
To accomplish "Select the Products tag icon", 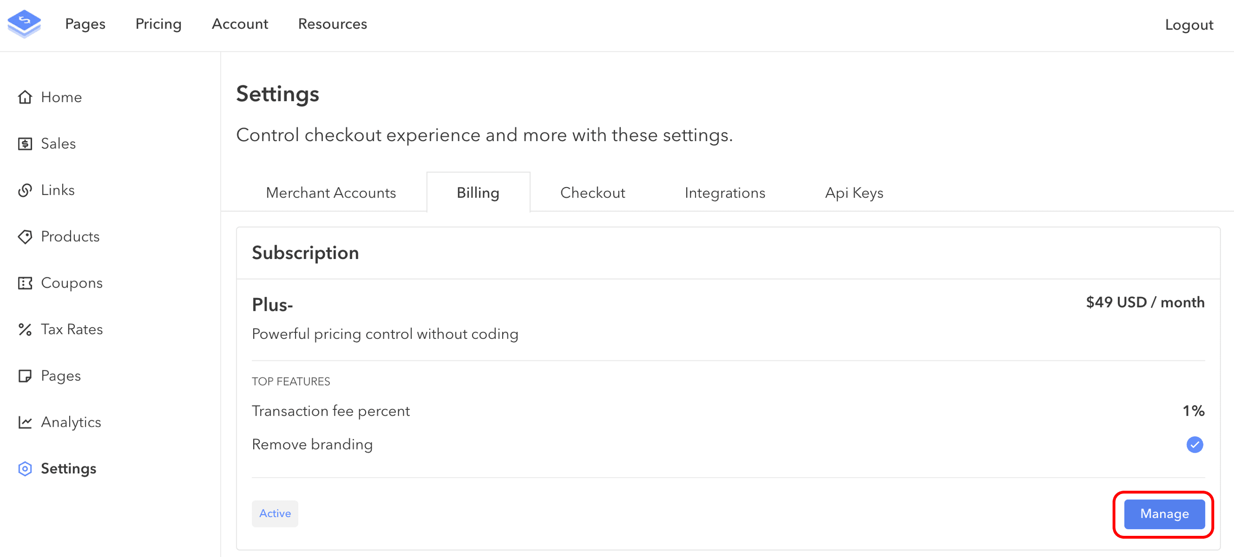I will pyautogui.click(x=25, y=236).
